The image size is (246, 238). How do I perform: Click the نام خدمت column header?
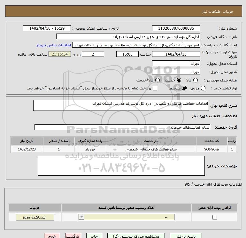click(151, 141)
